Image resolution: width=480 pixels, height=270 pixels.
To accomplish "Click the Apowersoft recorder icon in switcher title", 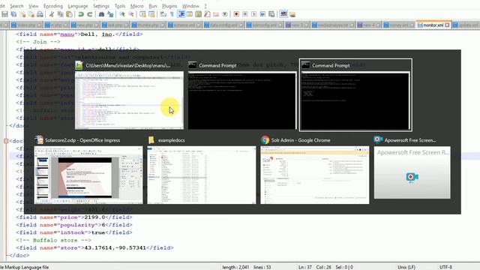I will (x=378, y=139).
